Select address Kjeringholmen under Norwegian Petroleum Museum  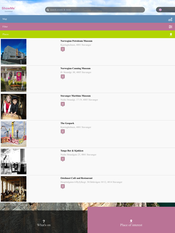pos(76,45)
